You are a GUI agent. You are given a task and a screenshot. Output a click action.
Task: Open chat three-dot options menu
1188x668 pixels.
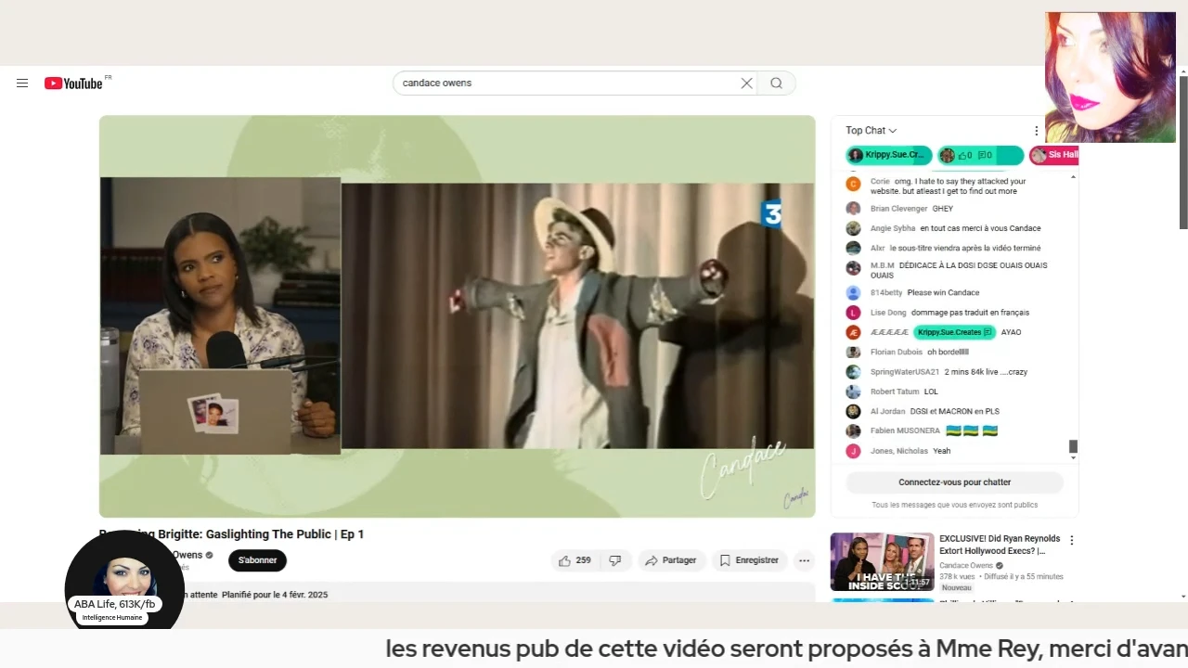pos(1037,131)
